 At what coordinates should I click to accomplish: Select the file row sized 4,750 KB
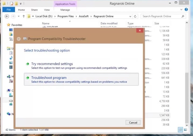[157, 101]
